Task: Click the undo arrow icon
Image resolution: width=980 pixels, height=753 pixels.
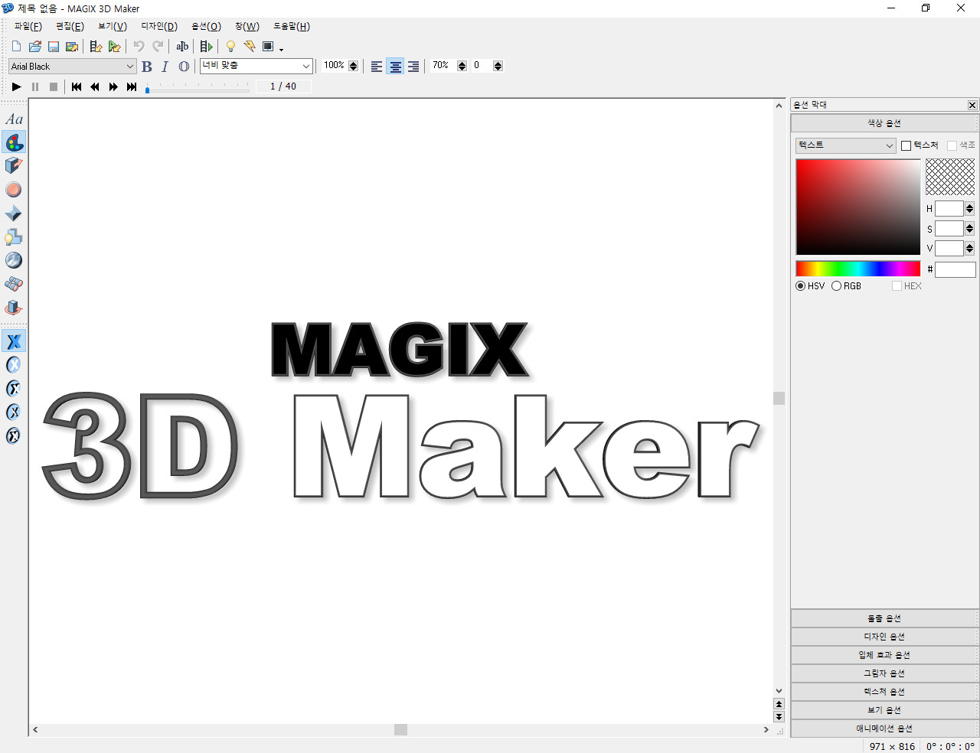Action: tap(139, 47)
